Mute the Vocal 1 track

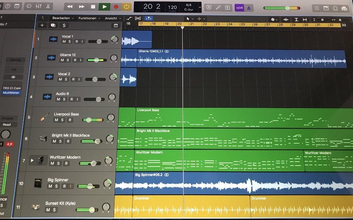click(64, 41)
